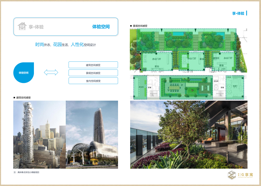
Task: Select the 景观空间感受 box
Action: [93, 73]
